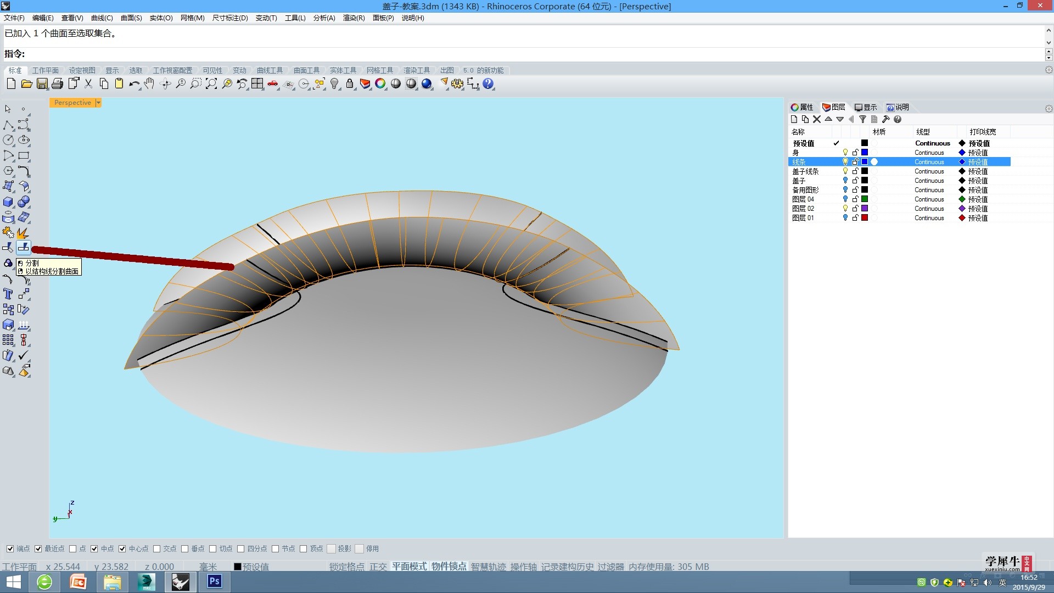This screenshot has height=593, width=1054.
Task: Click the blue Help question-mark icon
Action: click(488, 83)
